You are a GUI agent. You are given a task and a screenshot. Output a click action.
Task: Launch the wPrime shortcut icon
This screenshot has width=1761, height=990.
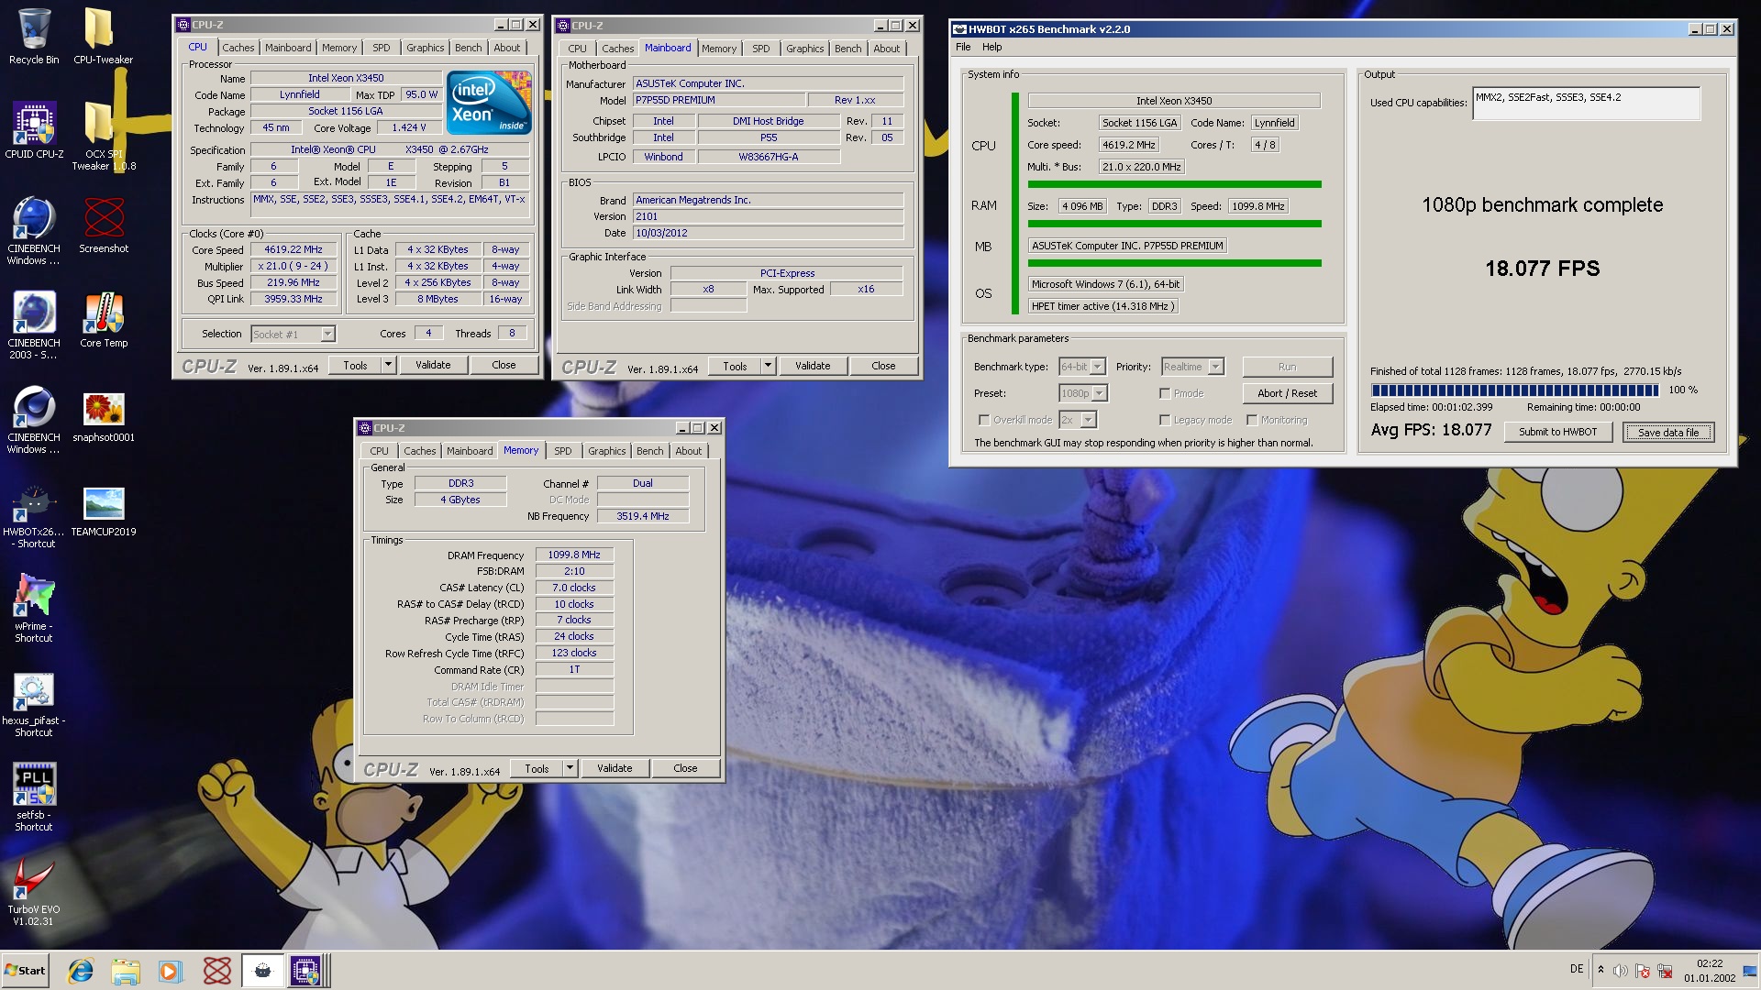34,609
